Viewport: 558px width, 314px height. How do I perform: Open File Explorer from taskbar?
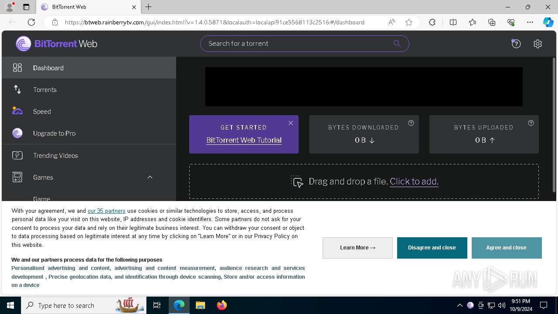pos(200,305)
